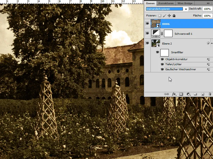This screenshot has height=159, width=213.
Task: Hide the Tiefen/Lichter smart filter
Action: click(x=162, y=64)
